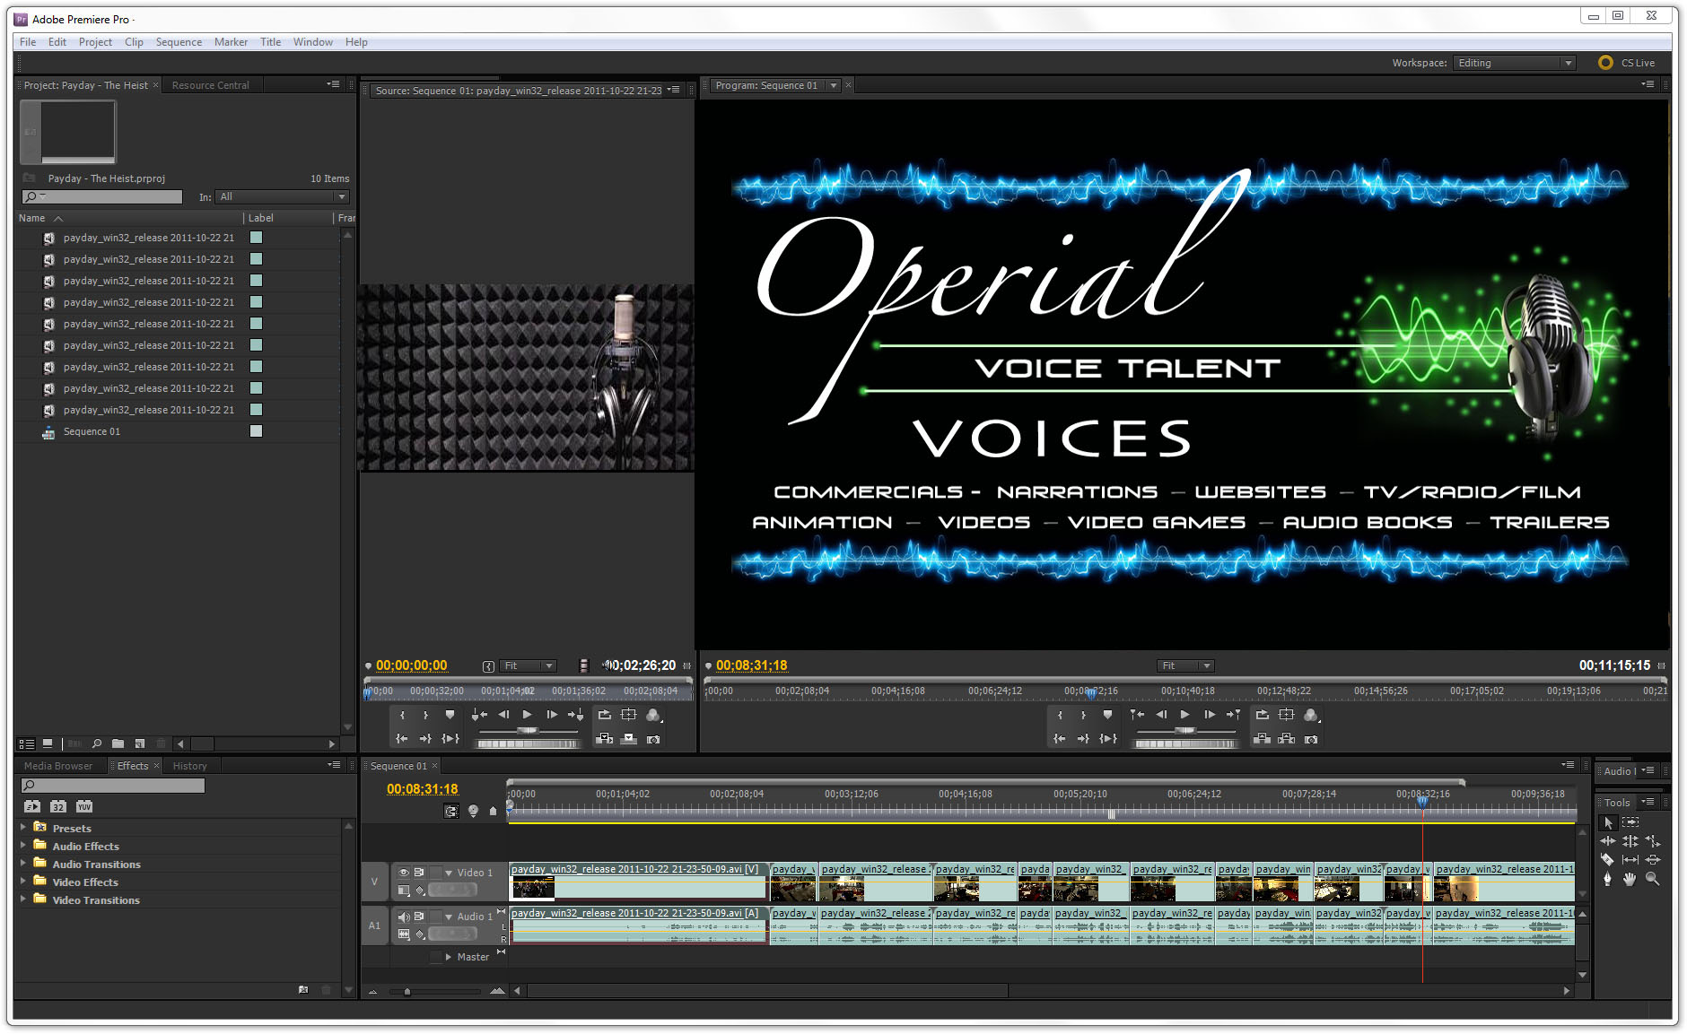
Task: Select the Ripple Edit tool
Action: [1607, 841]
